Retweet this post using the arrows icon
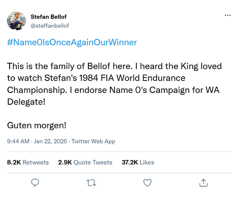 tap(91, 183)
